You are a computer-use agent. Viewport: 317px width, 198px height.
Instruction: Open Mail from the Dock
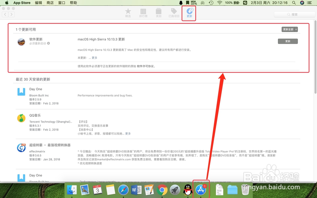click(x=85, y=190)
